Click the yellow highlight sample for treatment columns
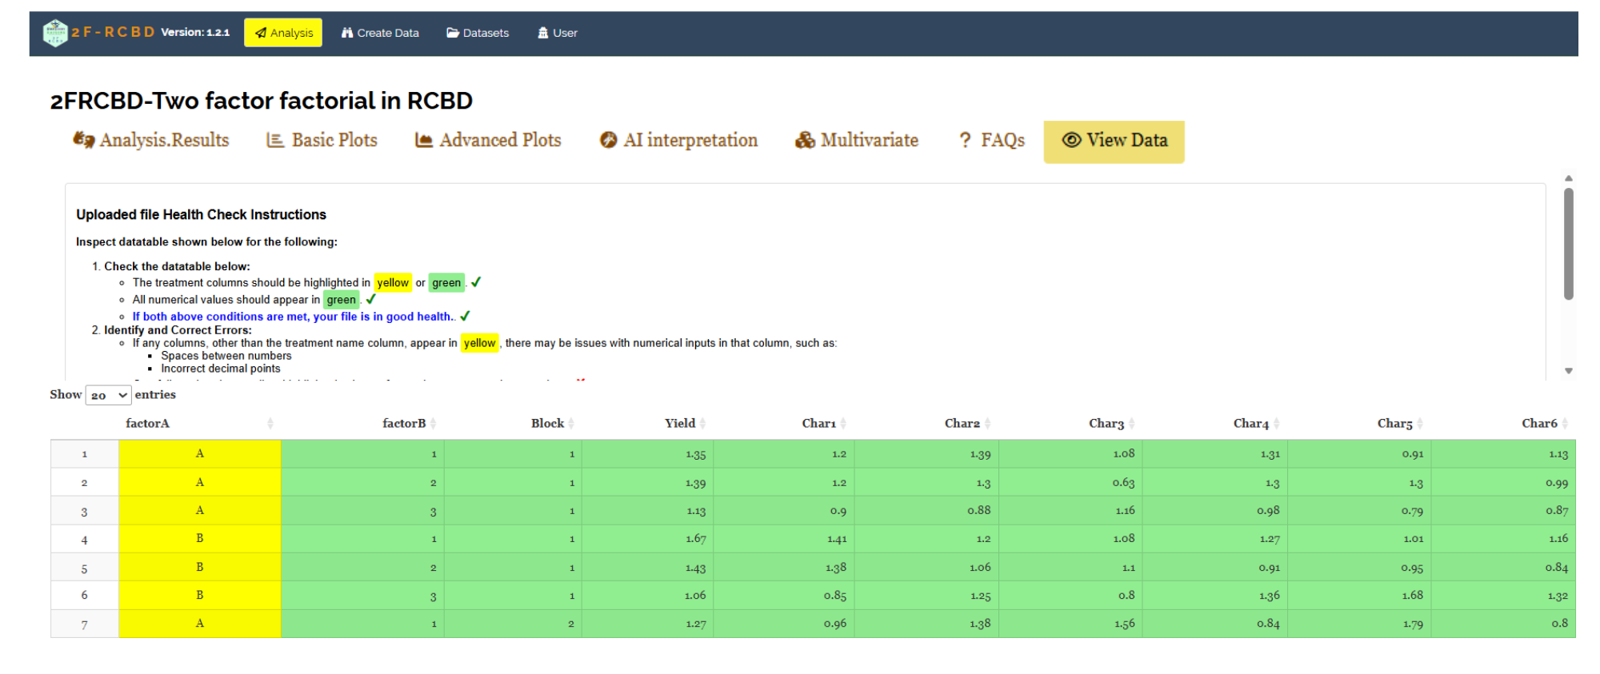 393,283
